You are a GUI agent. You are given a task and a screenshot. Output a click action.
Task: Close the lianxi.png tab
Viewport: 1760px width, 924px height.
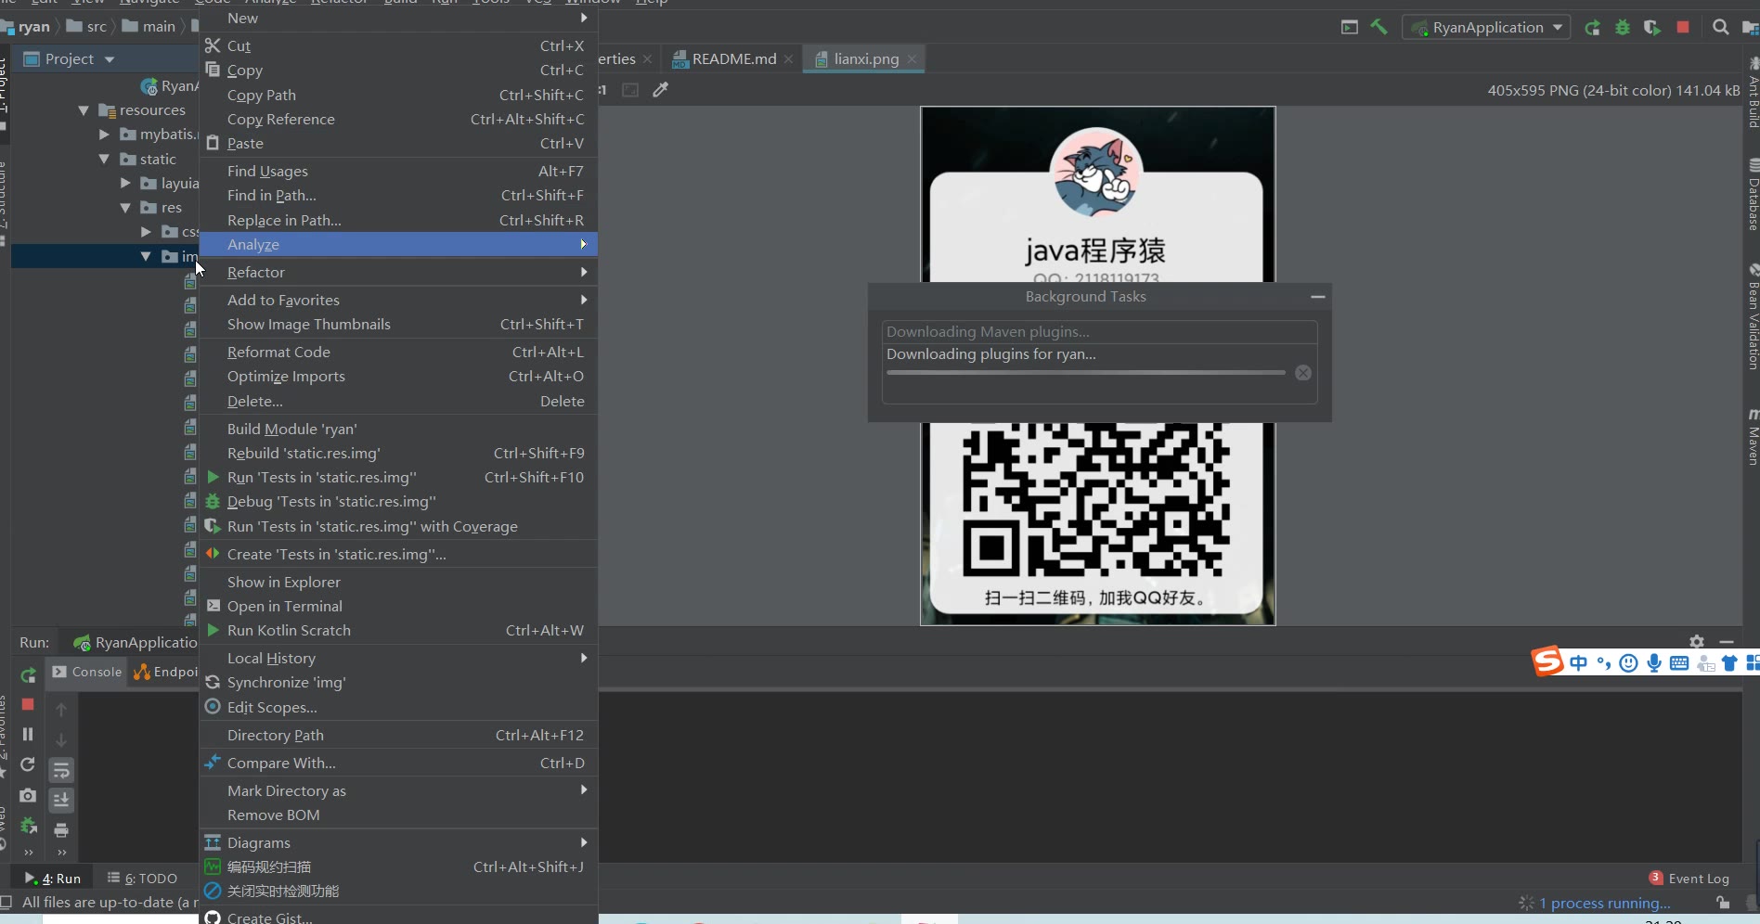(x=912, y=58)
